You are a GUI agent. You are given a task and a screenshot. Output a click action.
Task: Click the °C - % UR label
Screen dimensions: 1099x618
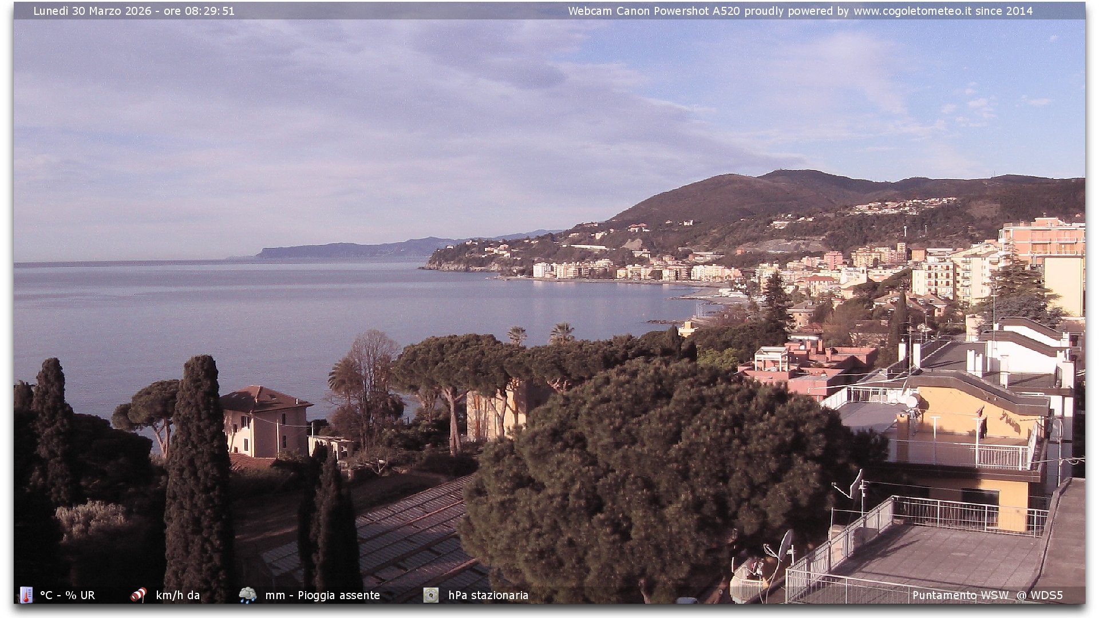click(x=68, y=595)
